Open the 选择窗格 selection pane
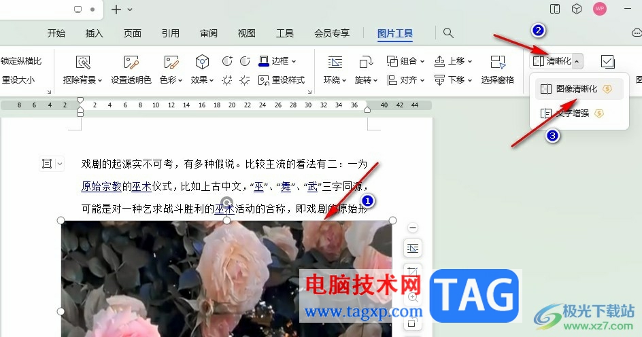Image resolution: width=642 pixels, height=337 pixels. (x=497, y=70)
